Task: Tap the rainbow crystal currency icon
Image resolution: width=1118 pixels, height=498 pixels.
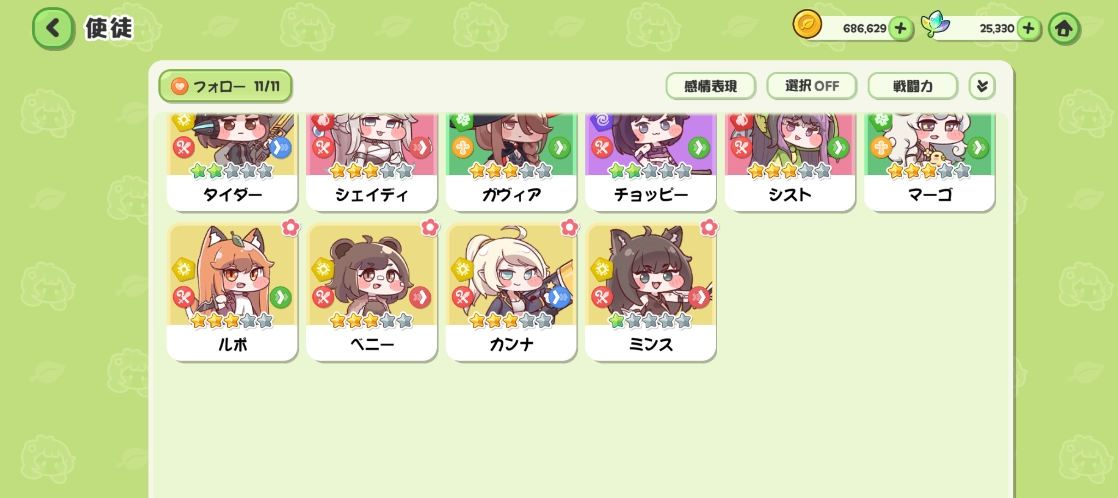Action: (x=935, y=24)
